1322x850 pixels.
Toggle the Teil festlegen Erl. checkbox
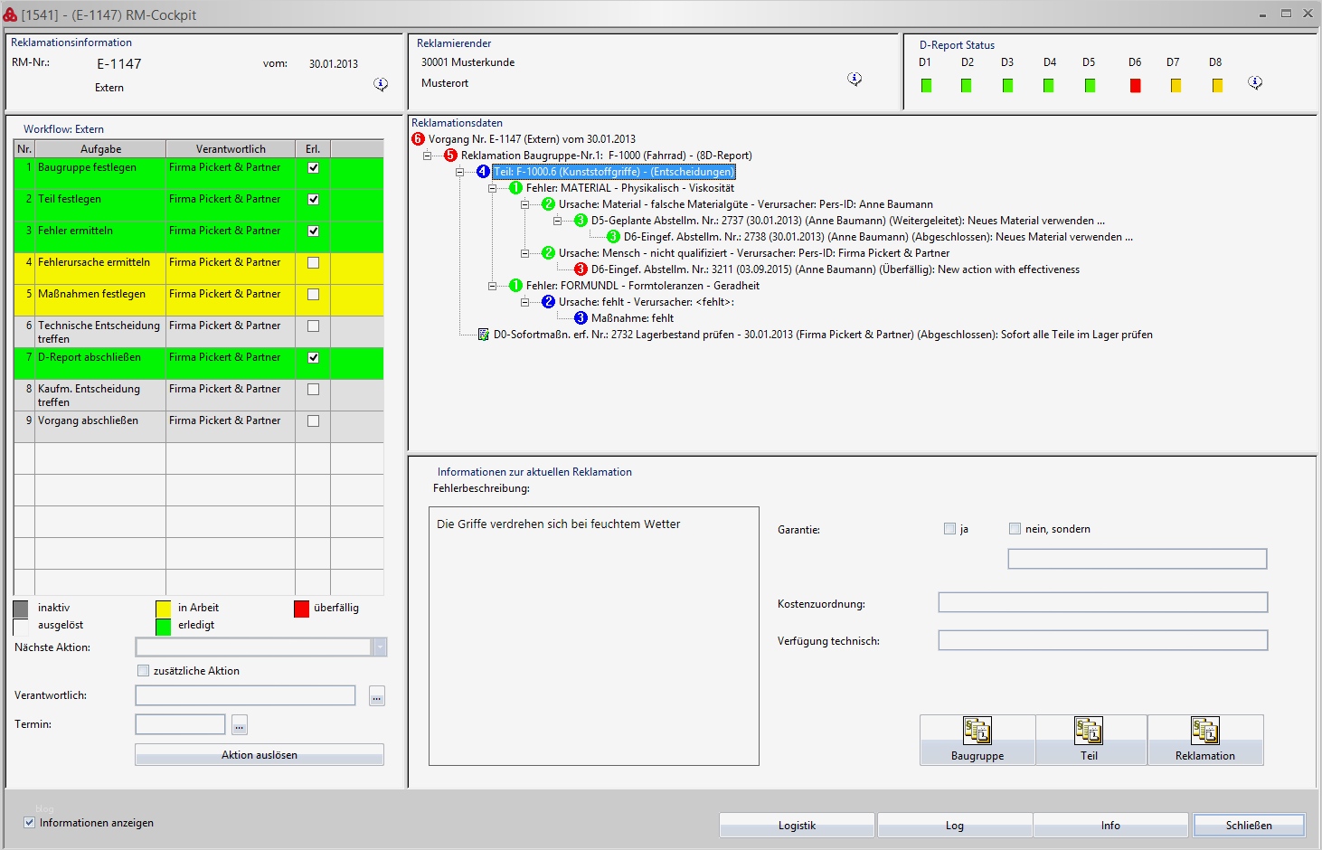313,200
